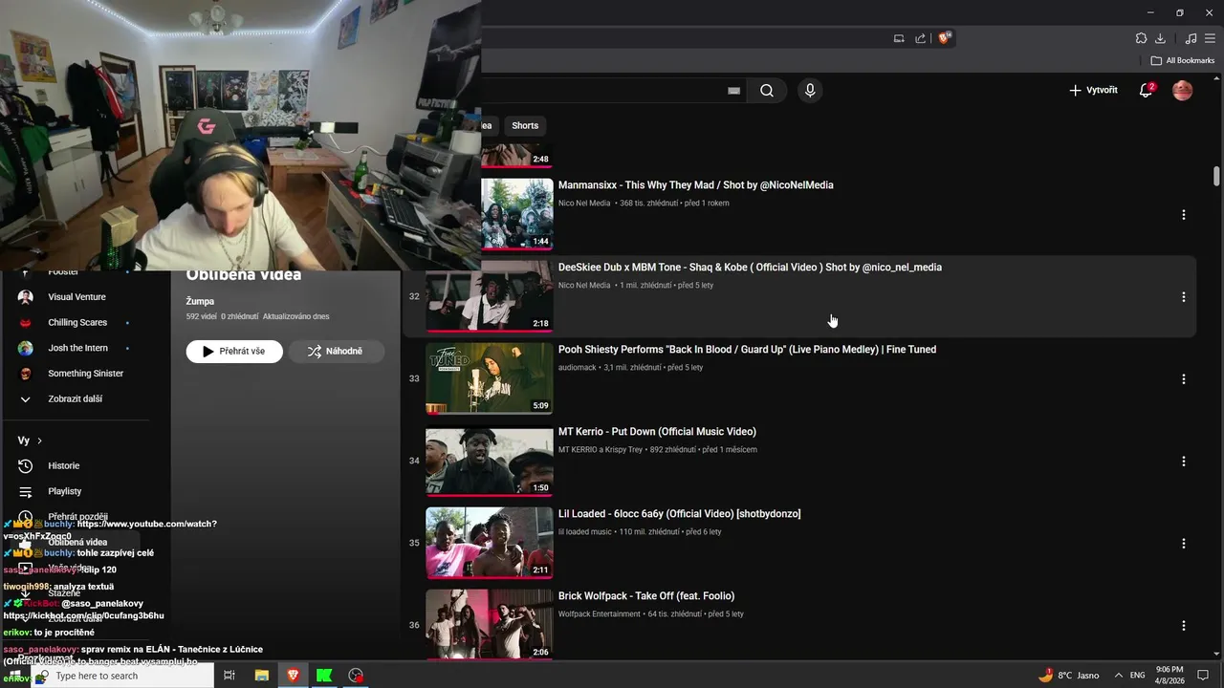
Task: Open actions menu for Lil Loaded video
Action: click(1184, 544)
